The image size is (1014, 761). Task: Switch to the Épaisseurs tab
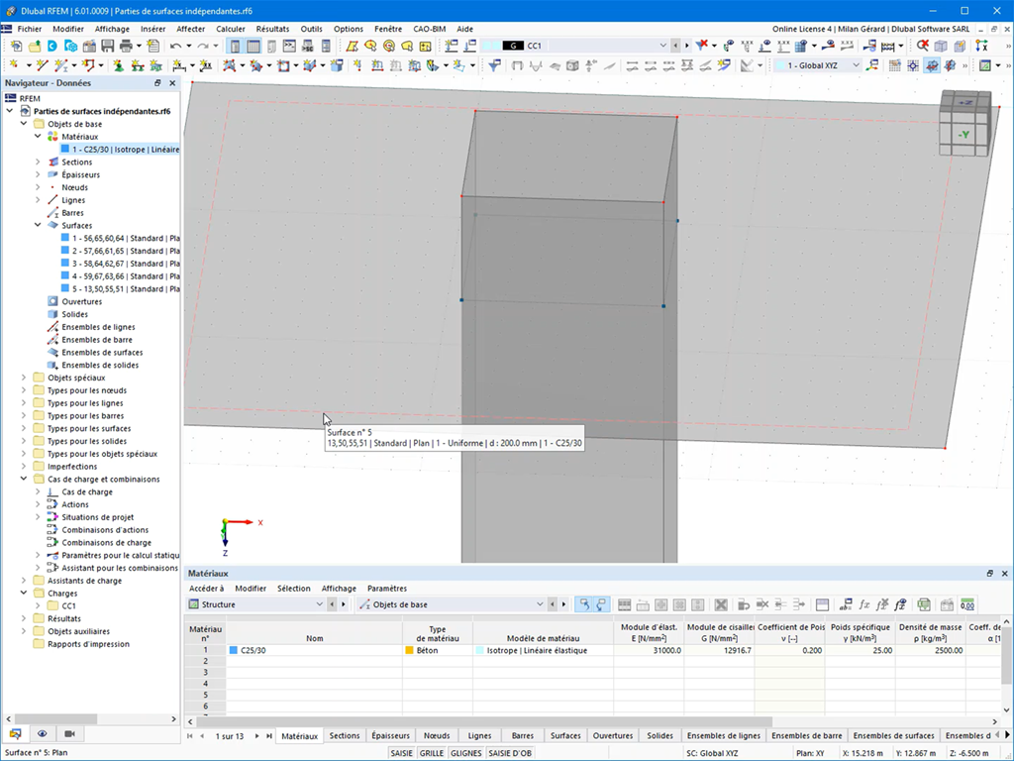(x=390, y=736)
